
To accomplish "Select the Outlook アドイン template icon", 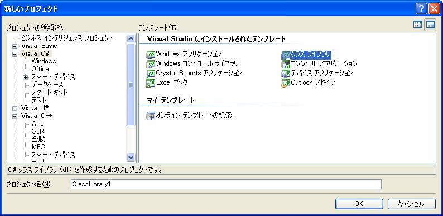I will point(286,83).
